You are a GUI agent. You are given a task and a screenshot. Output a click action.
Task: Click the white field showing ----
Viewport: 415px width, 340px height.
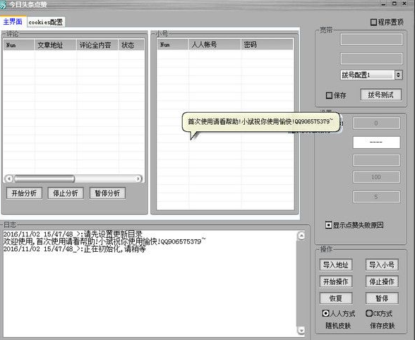[x=376, y=142]
